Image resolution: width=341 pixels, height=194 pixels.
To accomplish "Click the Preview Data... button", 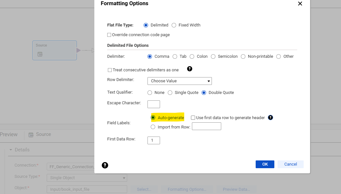I will pyautogui.click(x=236, y=189).
